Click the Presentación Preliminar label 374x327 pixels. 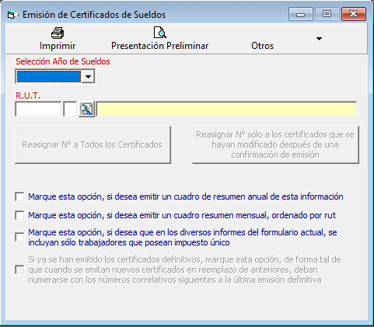[159, 46]
